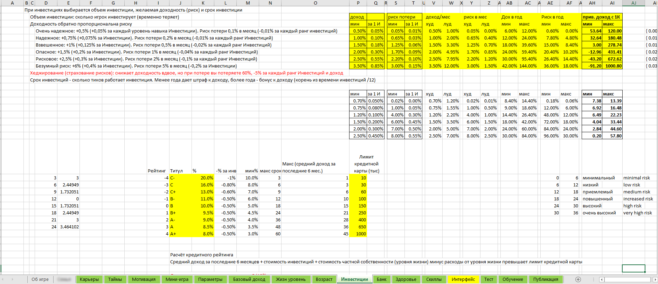Viewport: 658px width, 284px height.
Task: Go to the Скиллы sheet
Action: point(434,279)
